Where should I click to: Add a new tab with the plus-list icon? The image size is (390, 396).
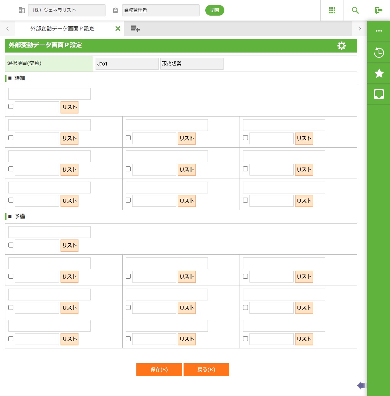135,29
